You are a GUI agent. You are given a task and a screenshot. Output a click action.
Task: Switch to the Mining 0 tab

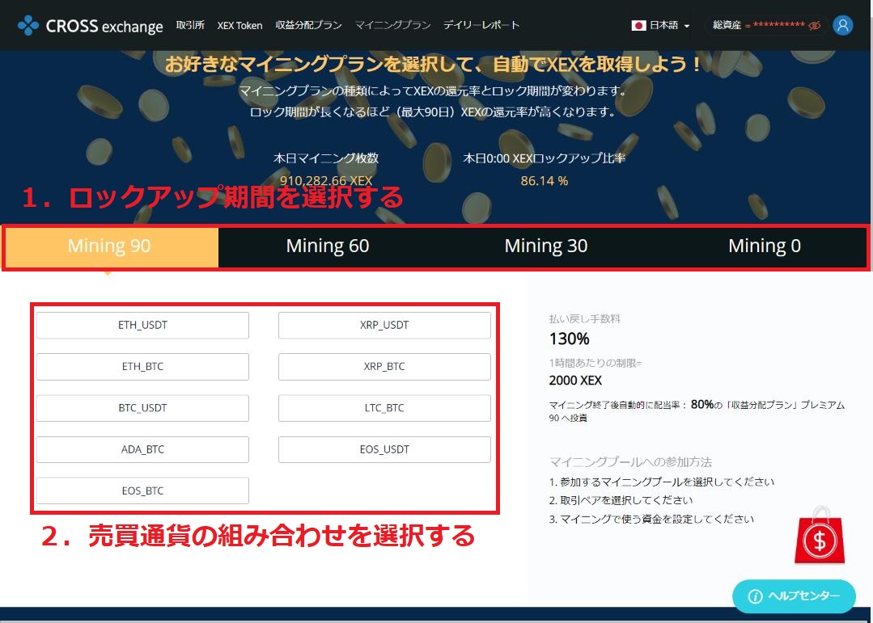764,246
